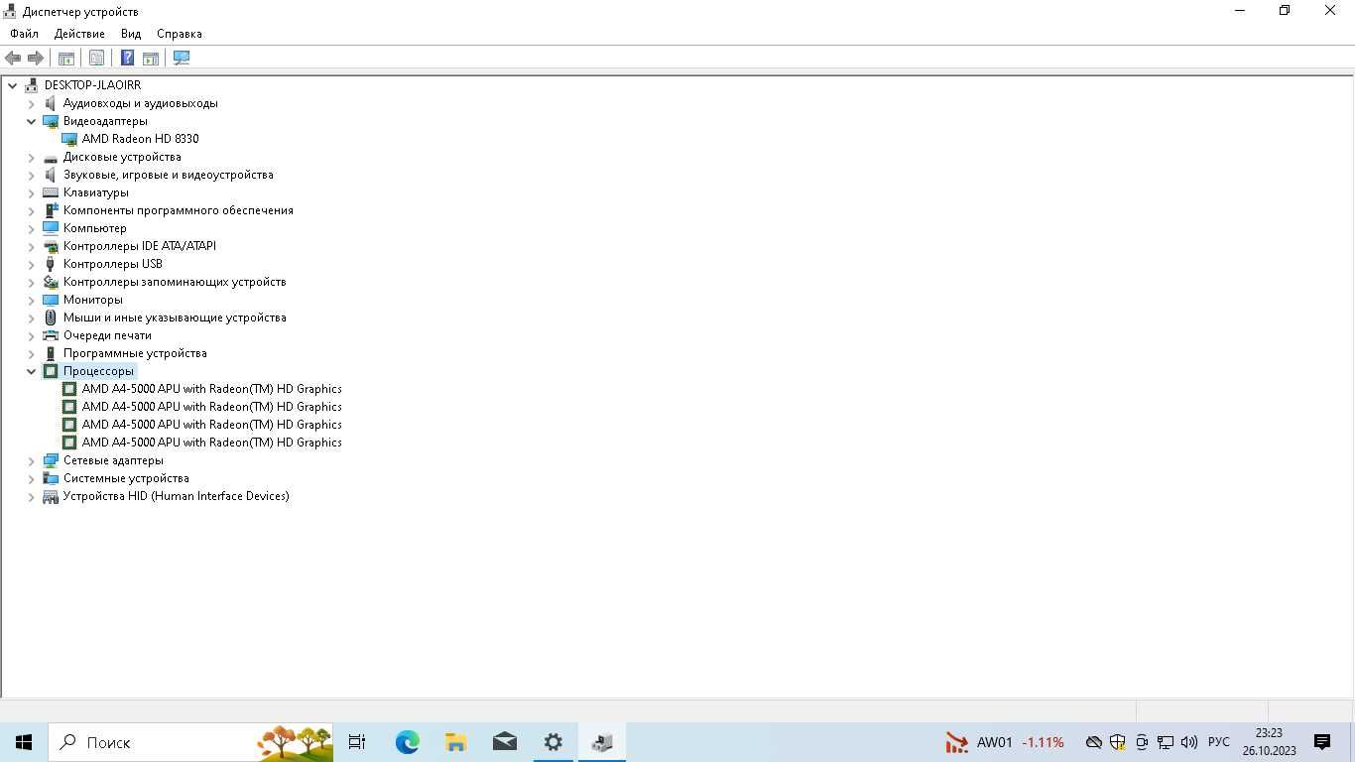
Task: Click the display icon beside AMD Radeon HD 8330
Action: coord(69,139)
